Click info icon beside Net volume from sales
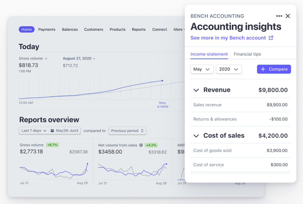 141,145
